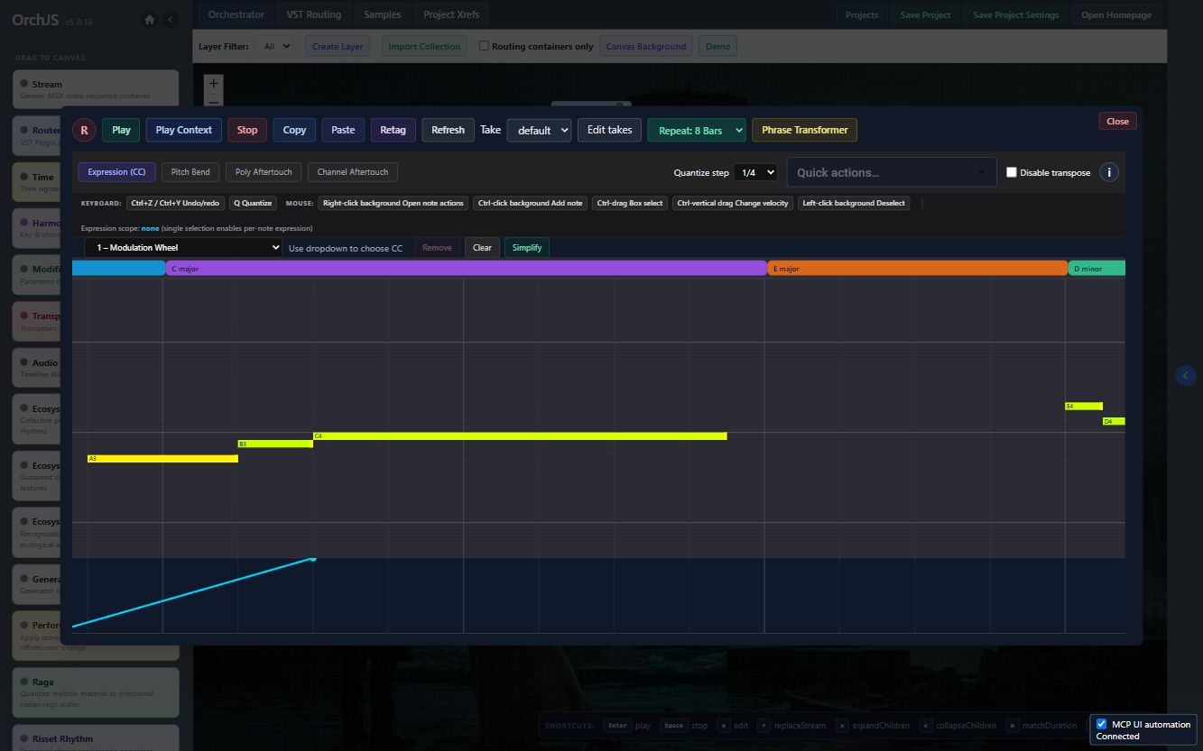Stop playback with the Stop button
1203x751 pixels.
click(247, 130)
